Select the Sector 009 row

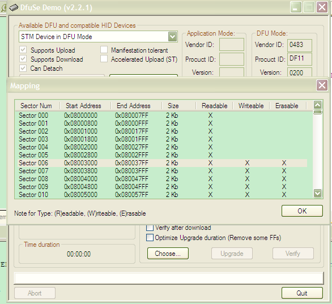click(x=163, y=187)
